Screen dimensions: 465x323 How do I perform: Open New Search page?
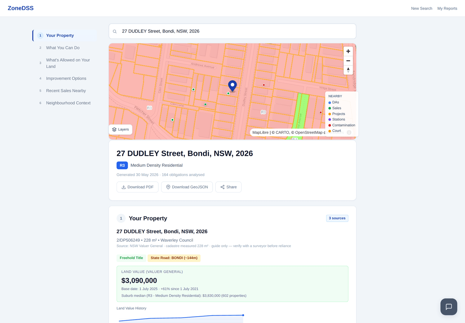click(421, 8)
